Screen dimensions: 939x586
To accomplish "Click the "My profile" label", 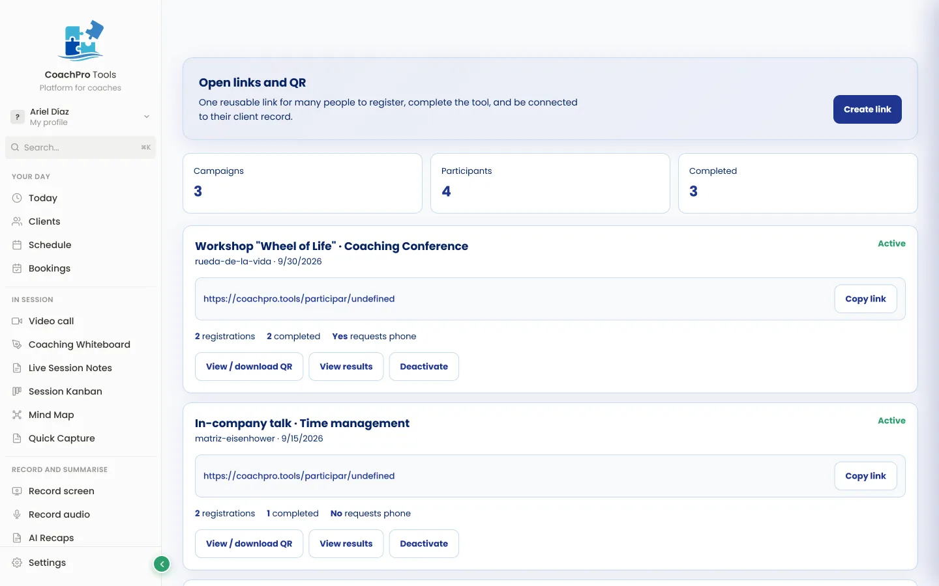I will 49,122.
